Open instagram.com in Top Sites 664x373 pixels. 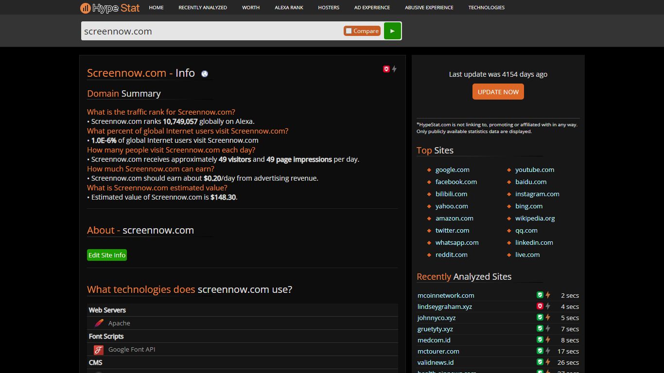[537, 194]
